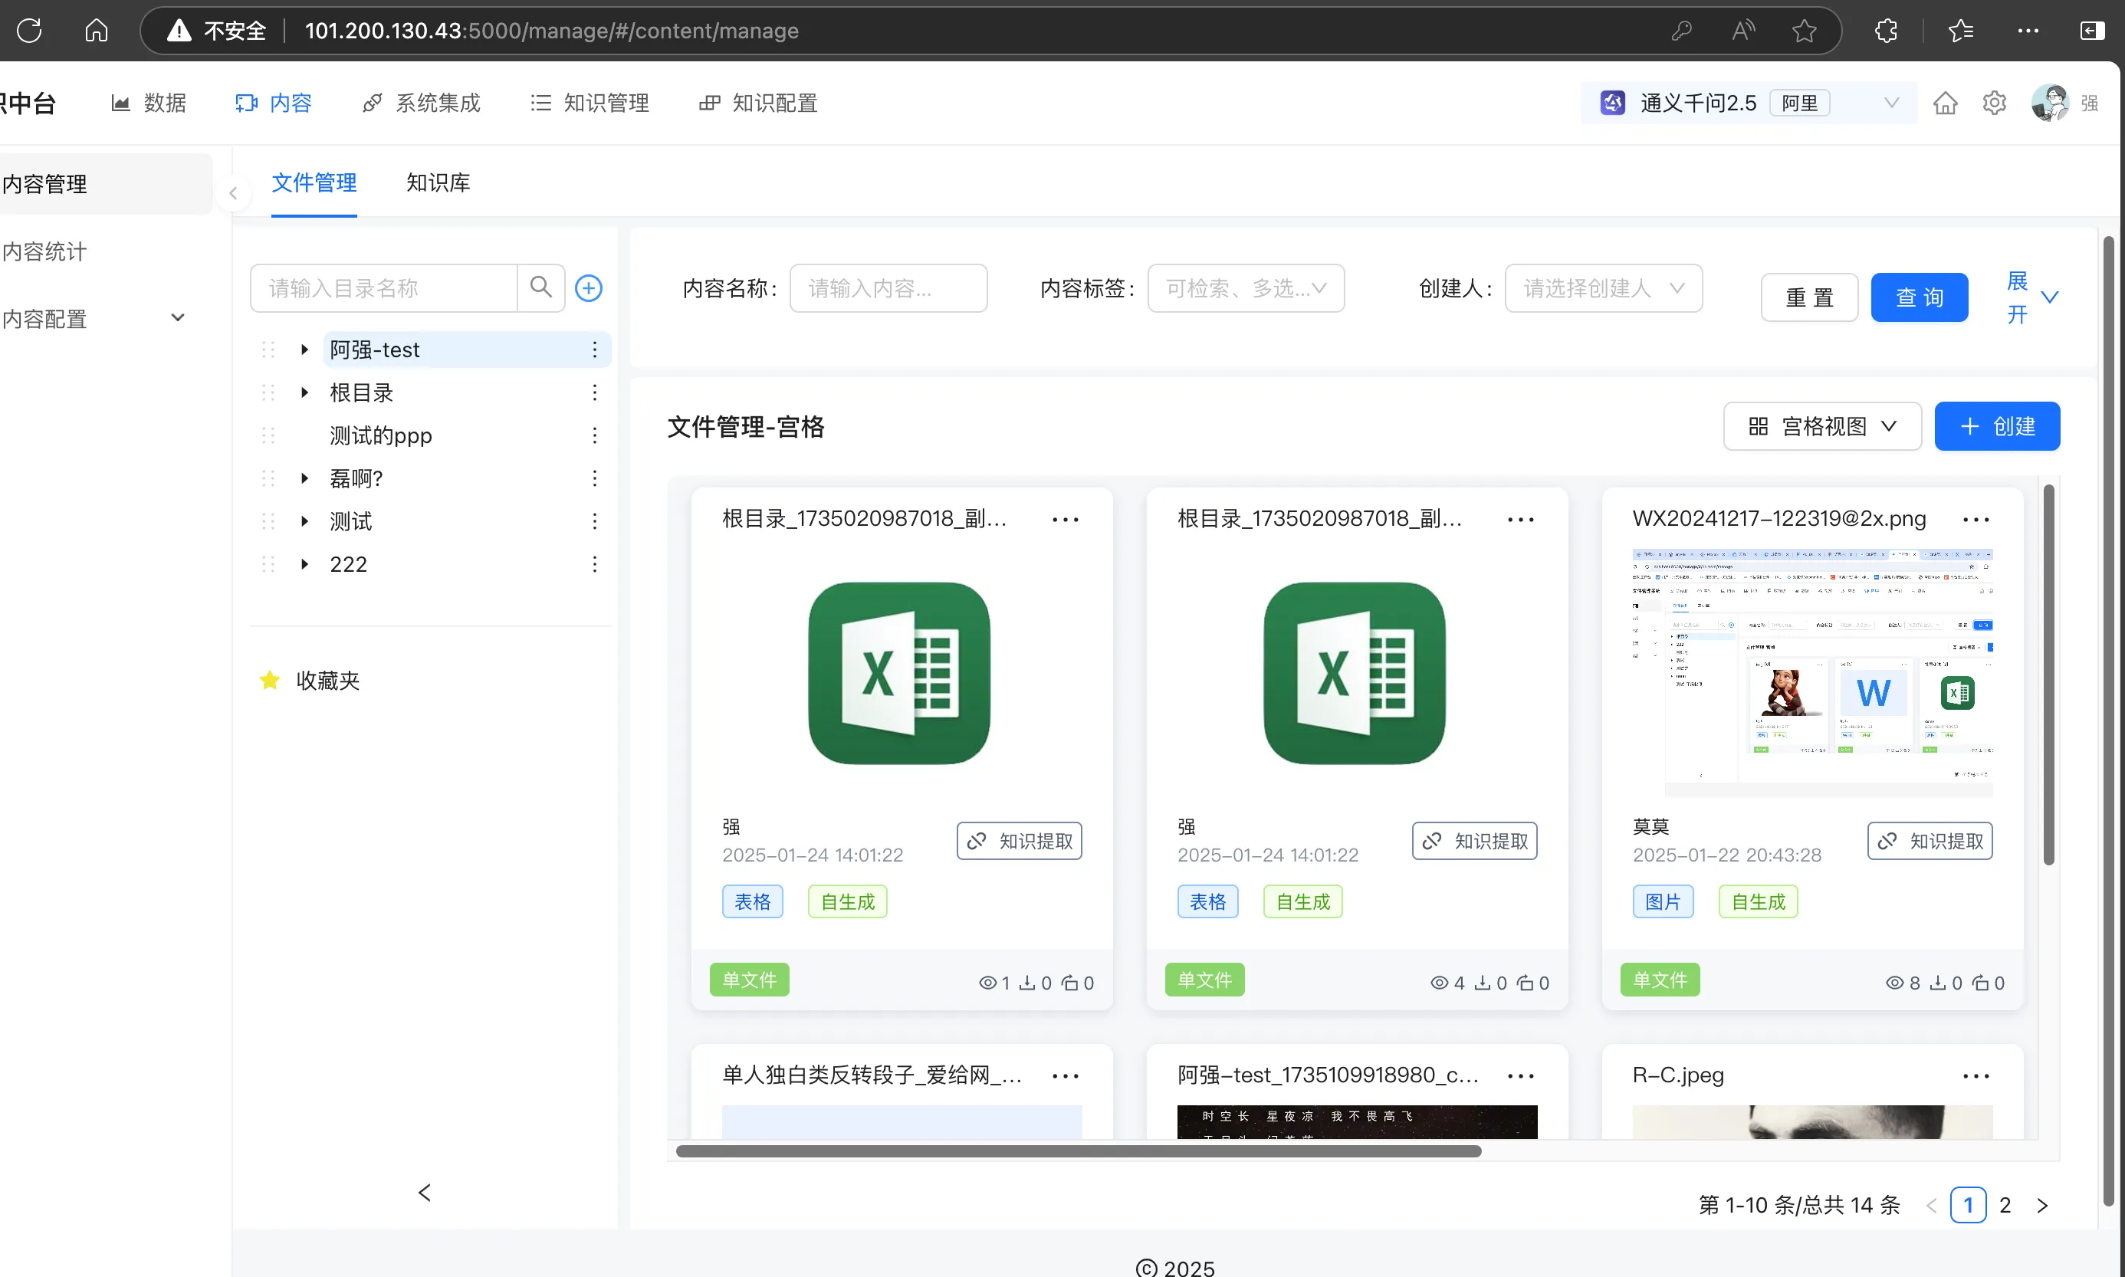
Task: Click the 创建 create button
Action: [x=1997, y=427]
